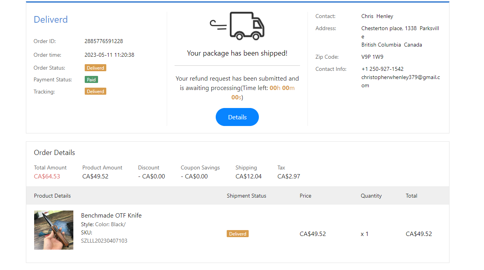Click the contact phone number

tap(382, 69)
